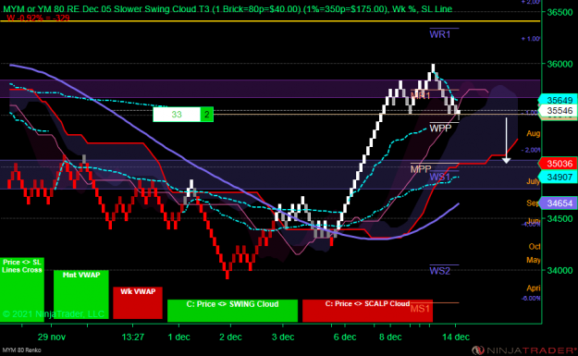Click the red 'Wk VWAP' indicator box
The width and height of the screenshot is (578, 356).
pos(138,302)
